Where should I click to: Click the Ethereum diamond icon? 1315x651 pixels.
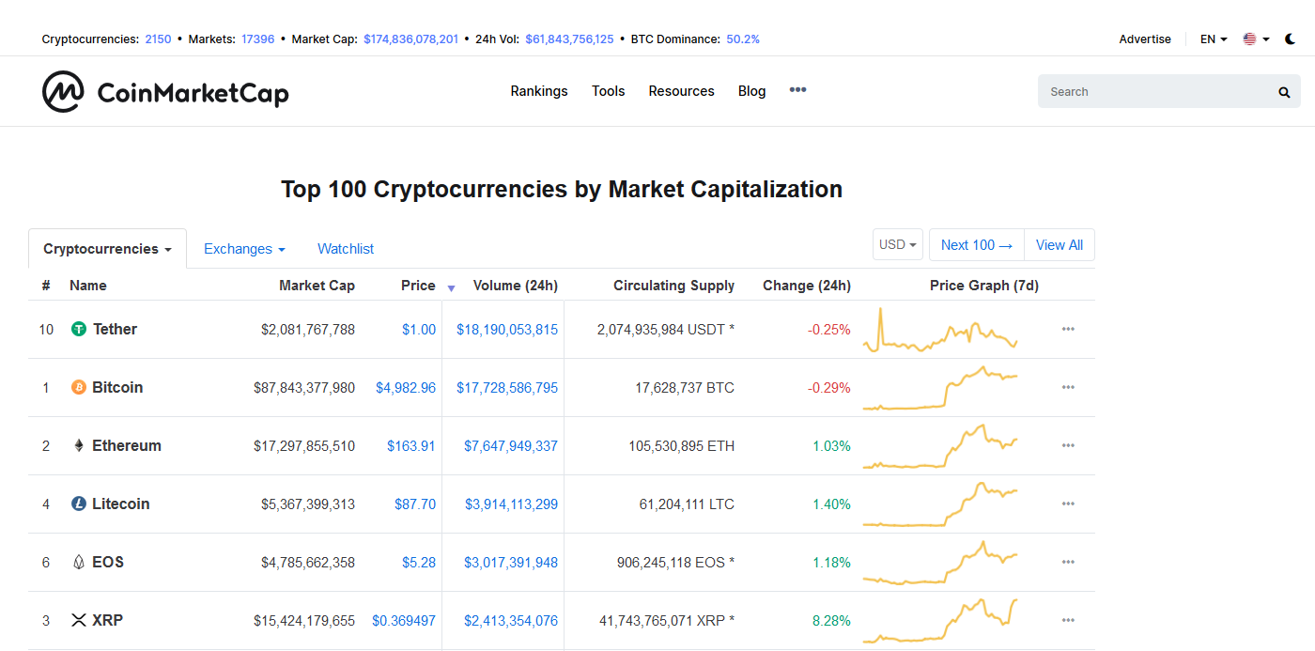coord(79,445)
